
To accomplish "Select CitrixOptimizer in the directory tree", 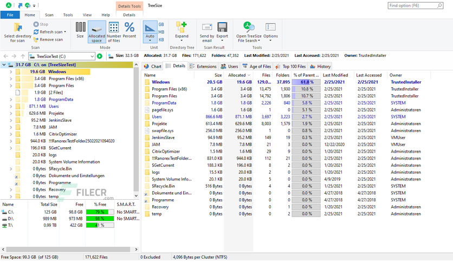I will tap(63, 134).
